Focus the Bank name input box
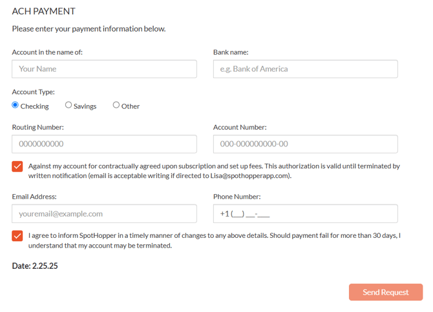 (305, 69)
